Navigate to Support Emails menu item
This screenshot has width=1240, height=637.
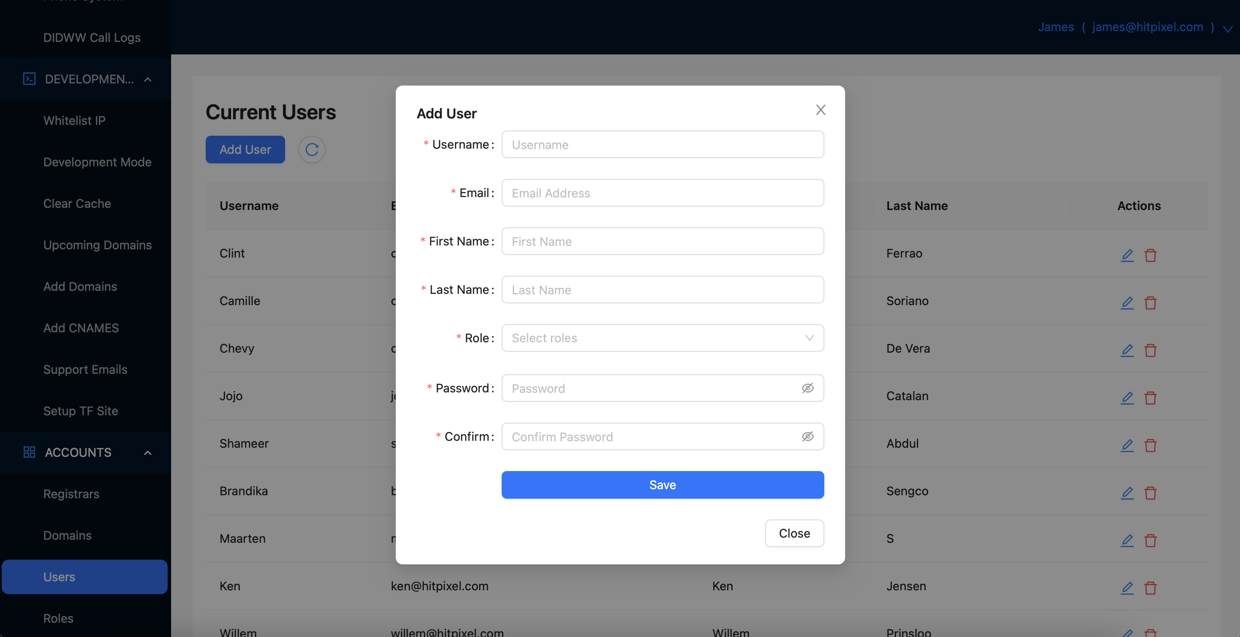click(85, 369)
